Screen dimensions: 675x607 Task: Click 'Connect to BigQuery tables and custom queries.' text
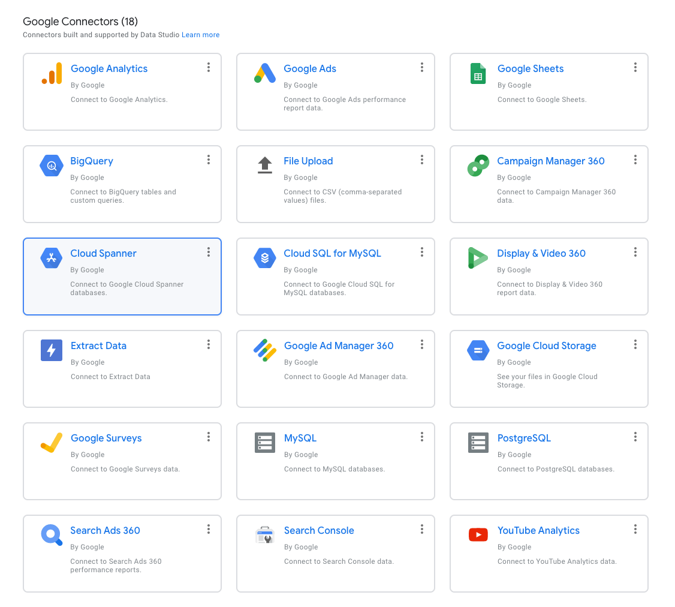pyautogui.click(x=123, y=196)
